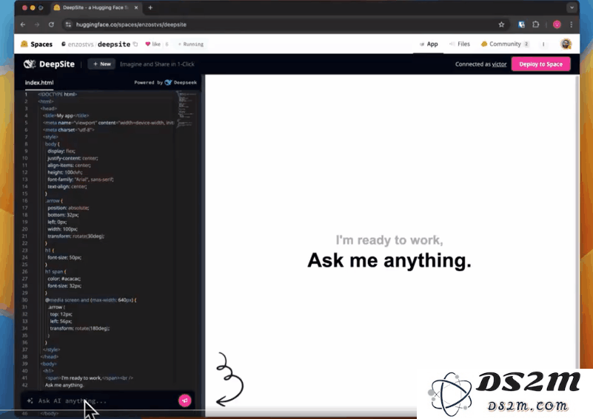This screenshot has height=419, width=593.
Task: Click code line height: 100dvh
Action: click(x=64, y=172)
